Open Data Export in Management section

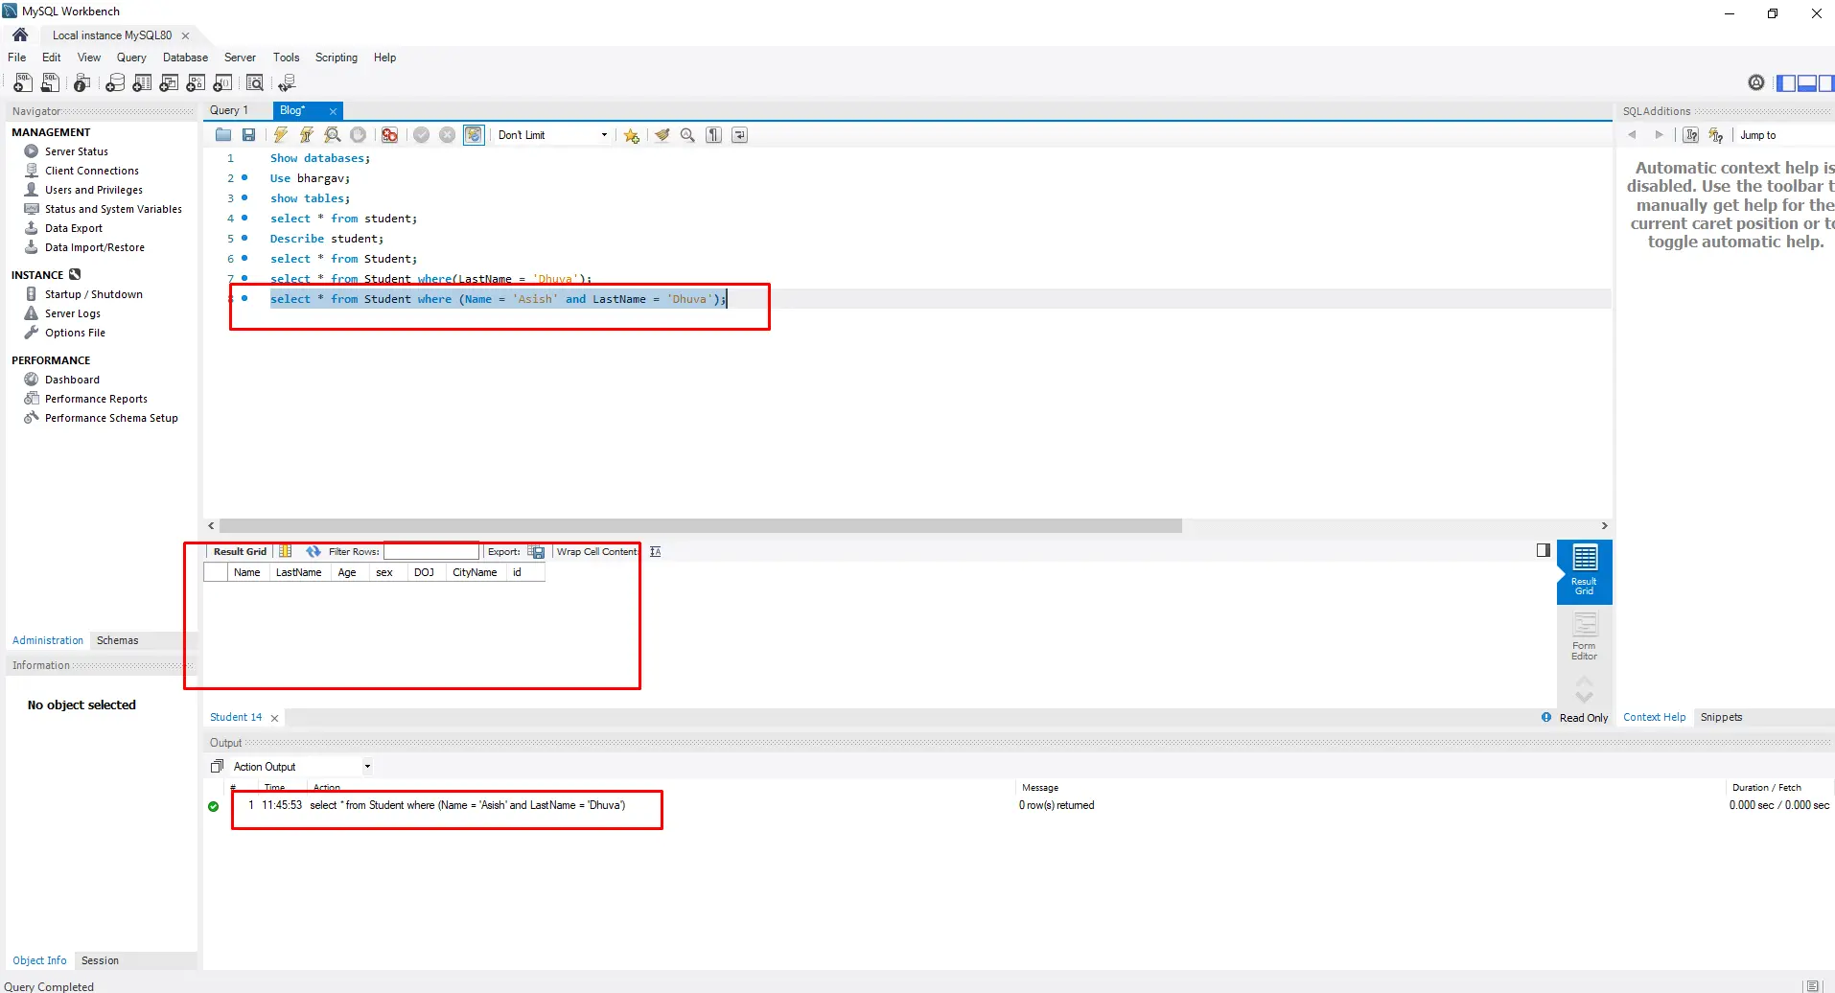(x=73, y=228)
